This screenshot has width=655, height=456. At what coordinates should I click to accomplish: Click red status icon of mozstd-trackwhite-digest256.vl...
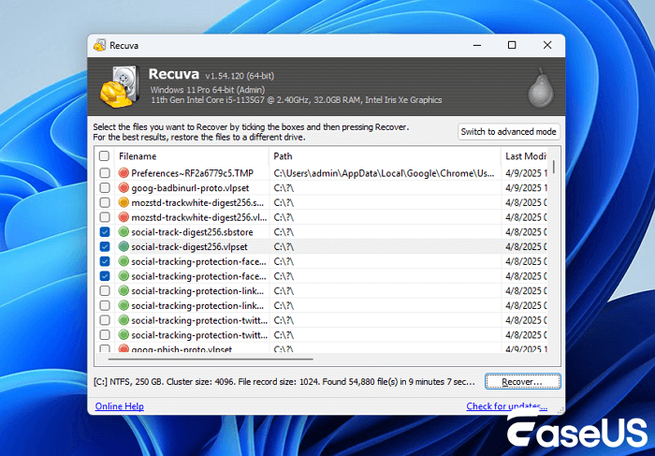coord(124,217)
